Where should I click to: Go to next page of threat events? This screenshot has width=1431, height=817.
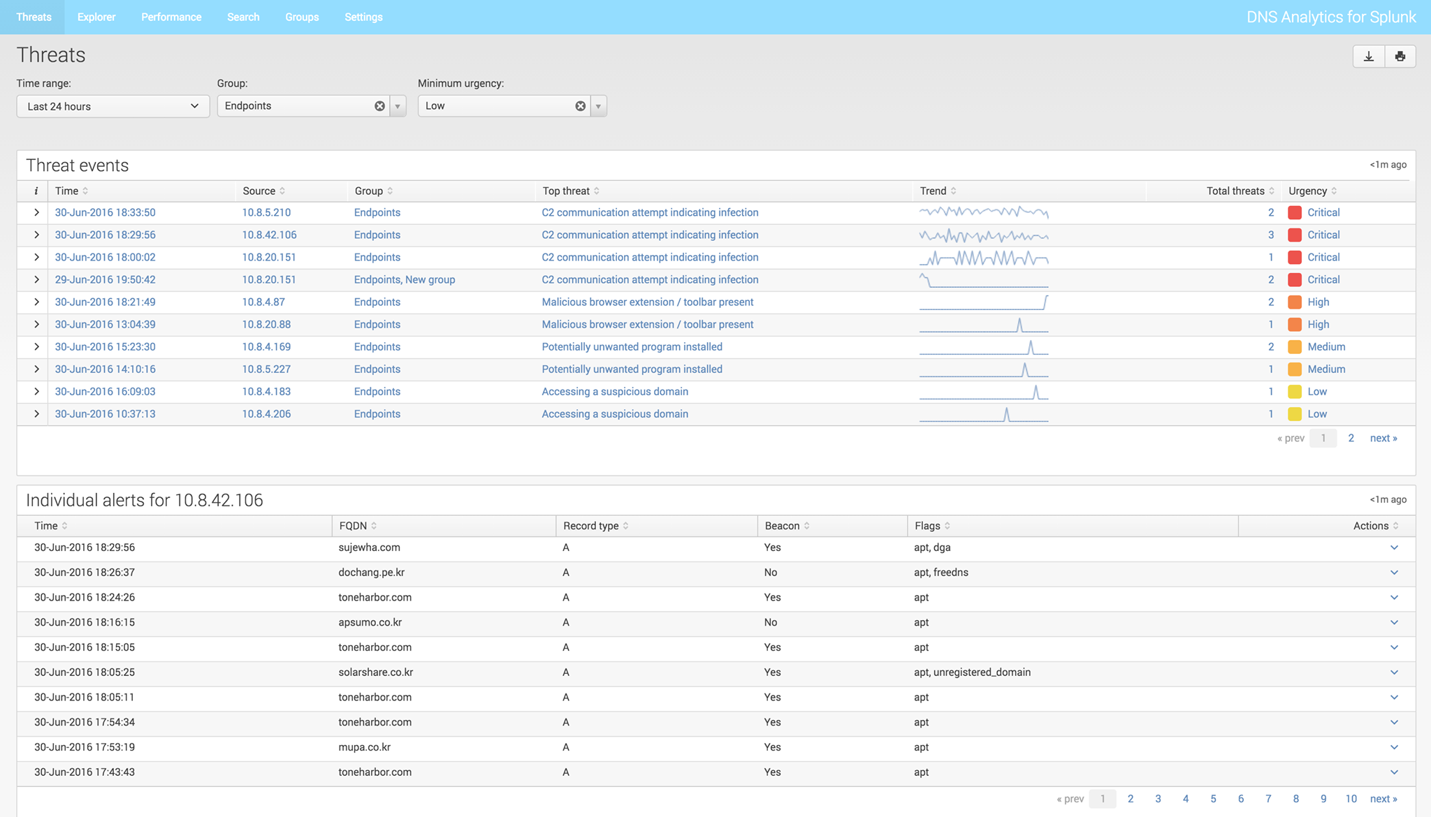click(1383, 438)
